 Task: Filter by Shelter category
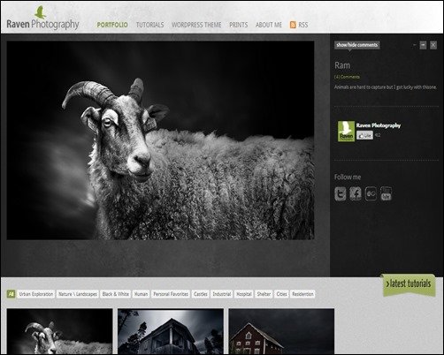(264, 294)
